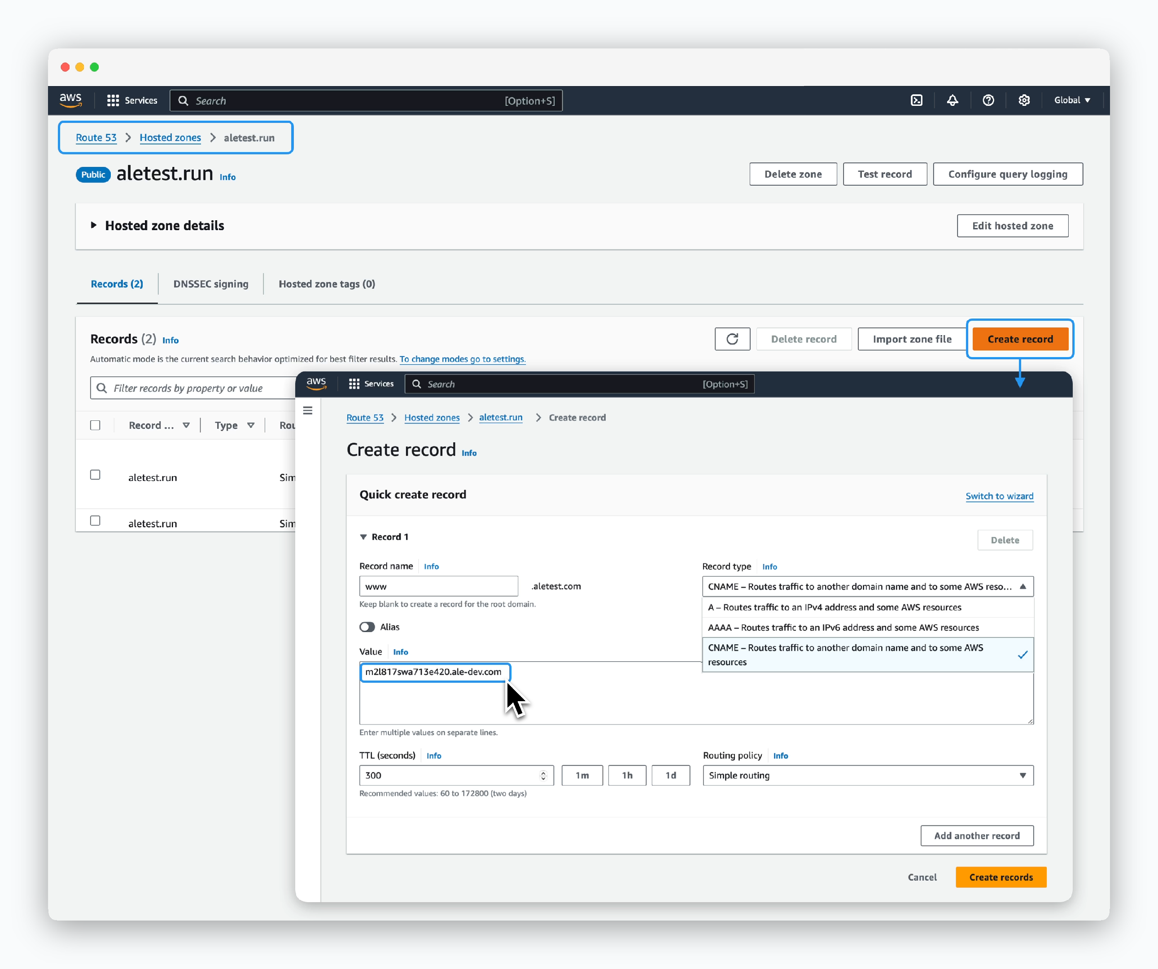This screenshot has width=1158, height=969.
Task: Click the search magnifier in the records filter box
Action: coord(102,388)
